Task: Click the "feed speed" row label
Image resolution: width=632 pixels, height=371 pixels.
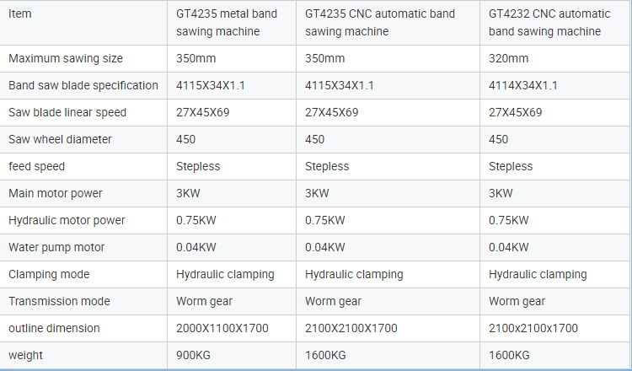Action: coord(37,167)
